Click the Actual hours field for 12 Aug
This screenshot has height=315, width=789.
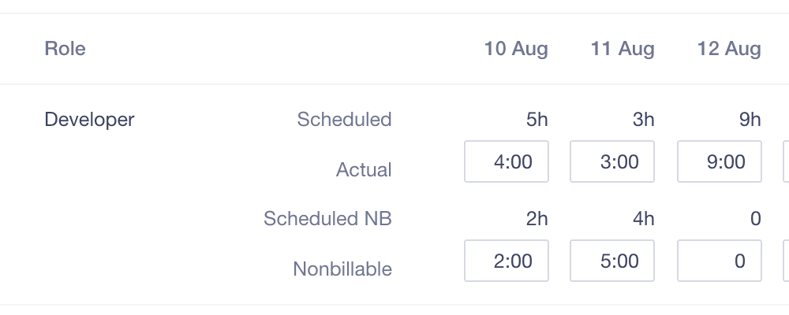point(720,161)
